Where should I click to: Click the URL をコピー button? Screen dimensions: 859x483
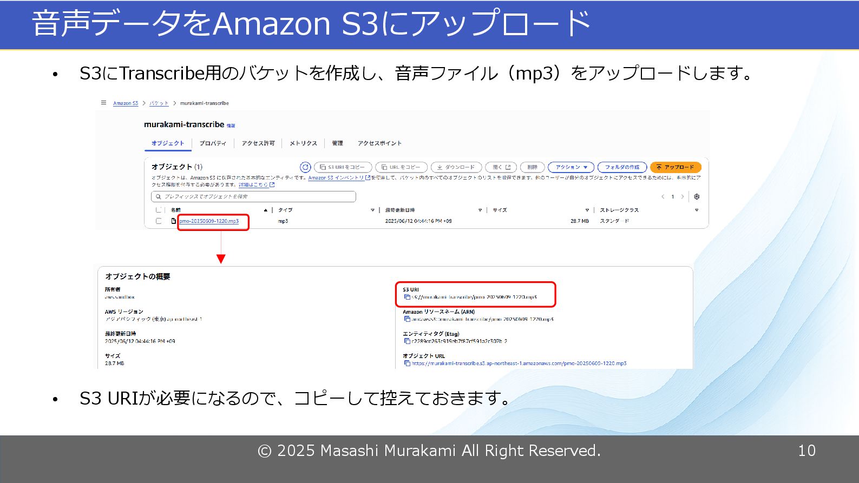pyautogui.click(x=401, y=167)
